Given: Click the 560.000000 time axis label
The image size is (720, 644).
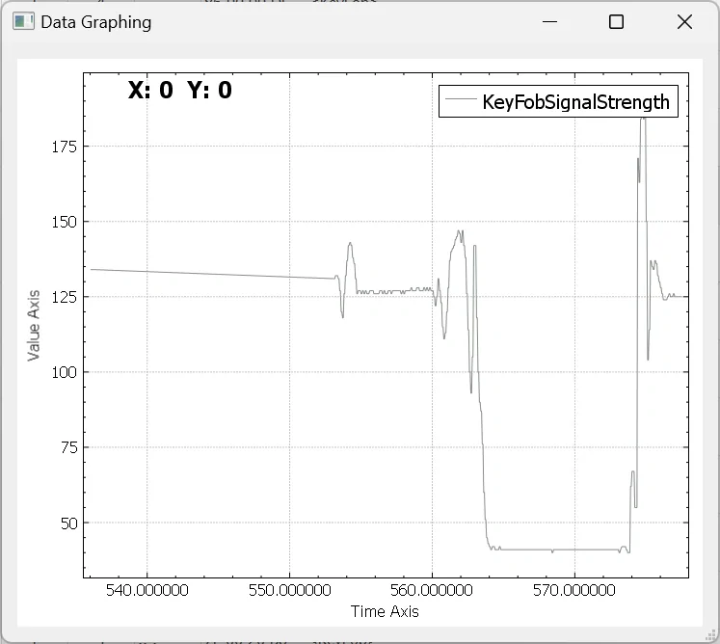Looking at the screenshot, I should [x=432, y=590].
